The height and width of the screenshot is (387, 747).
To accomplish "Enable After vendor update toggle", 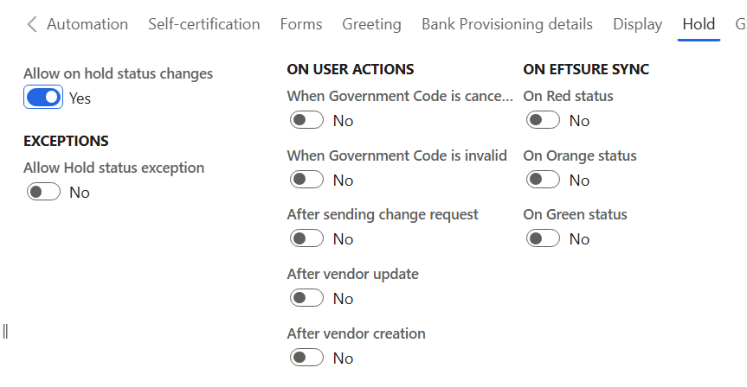I will [306, 298].
